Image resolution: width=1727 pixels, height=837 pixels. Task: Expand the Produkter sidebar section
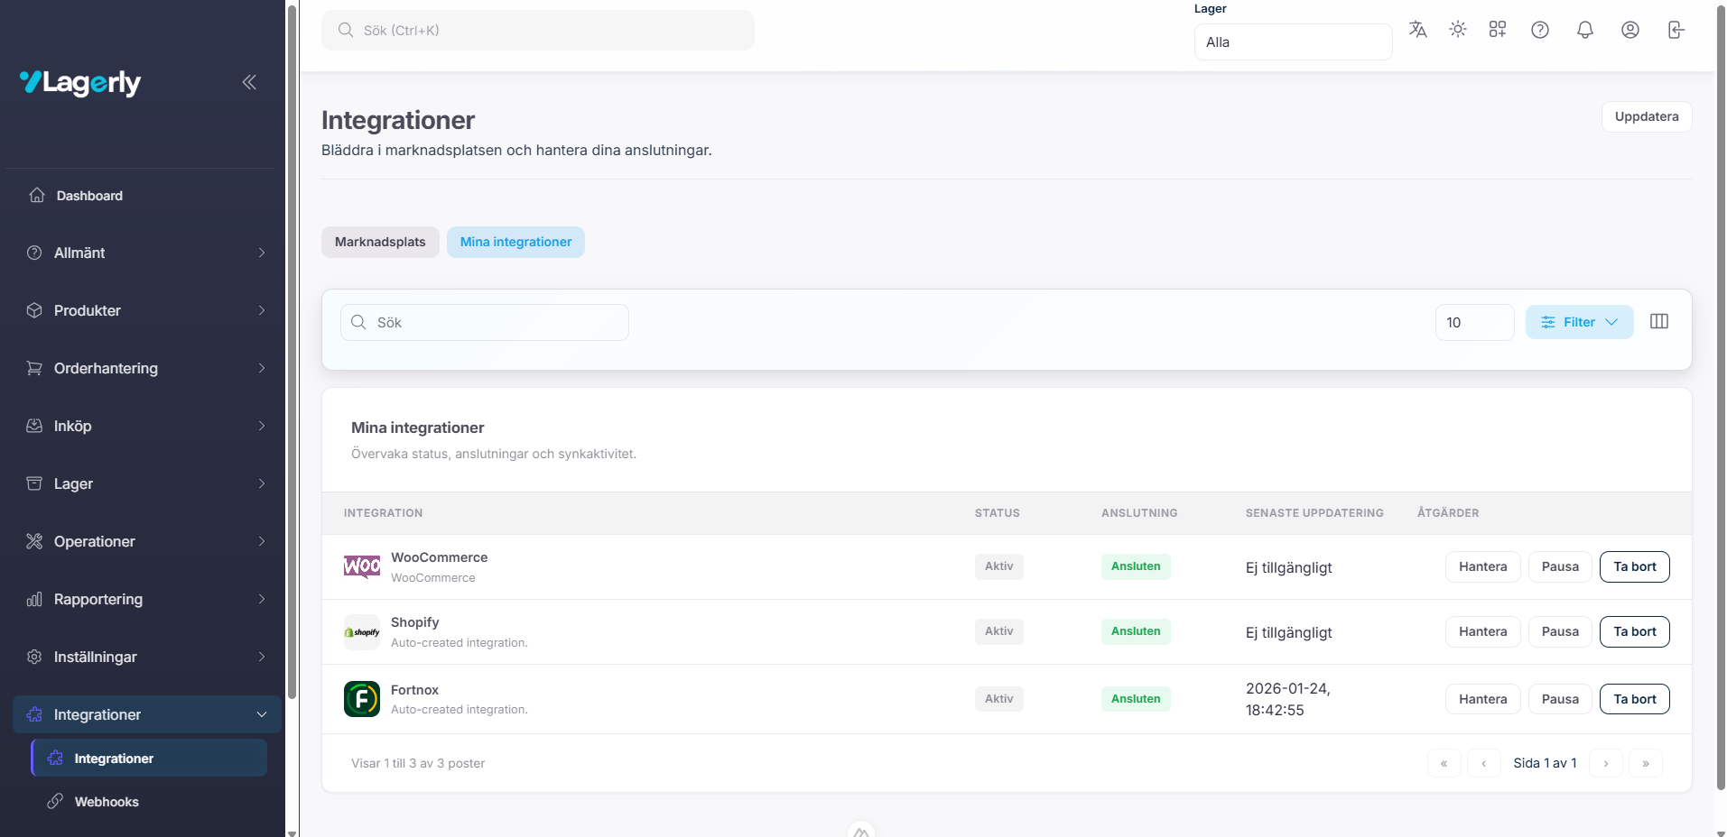pyautogui.click(x=144, y=310)
